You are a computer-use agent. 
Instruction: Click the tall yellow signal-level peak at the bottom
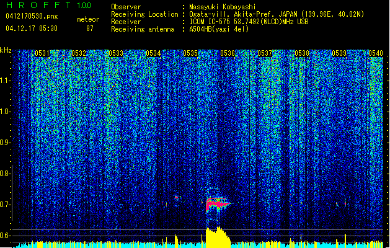218,237
